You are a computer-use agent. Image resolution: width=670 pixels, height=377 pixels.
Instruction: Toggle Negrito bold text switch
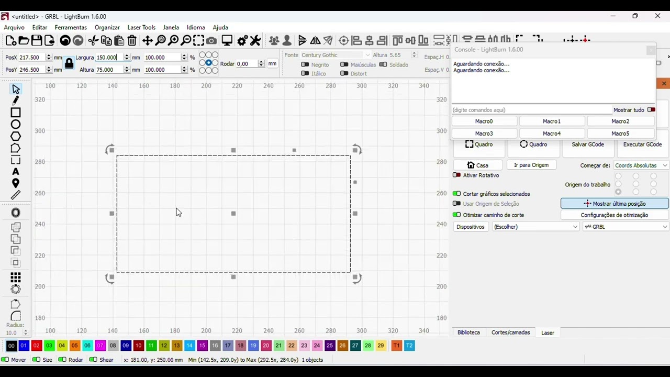305,65
